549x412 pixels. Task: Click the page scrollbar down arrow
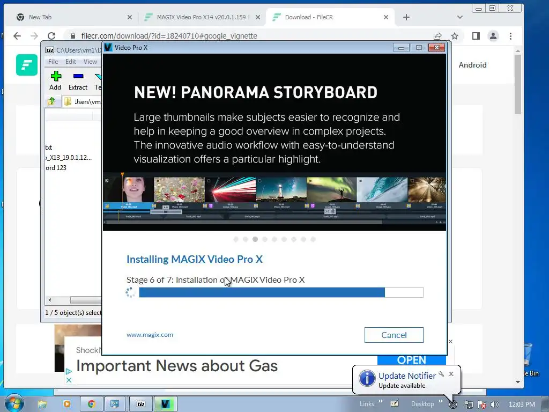tap(518, 382)
